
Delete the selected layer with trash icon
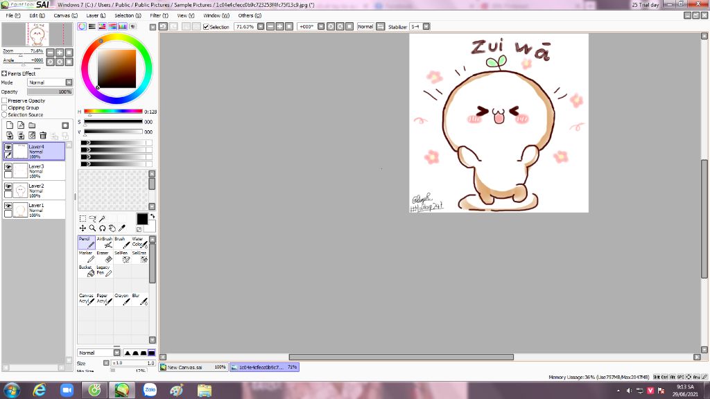click(x=43, y=135)
